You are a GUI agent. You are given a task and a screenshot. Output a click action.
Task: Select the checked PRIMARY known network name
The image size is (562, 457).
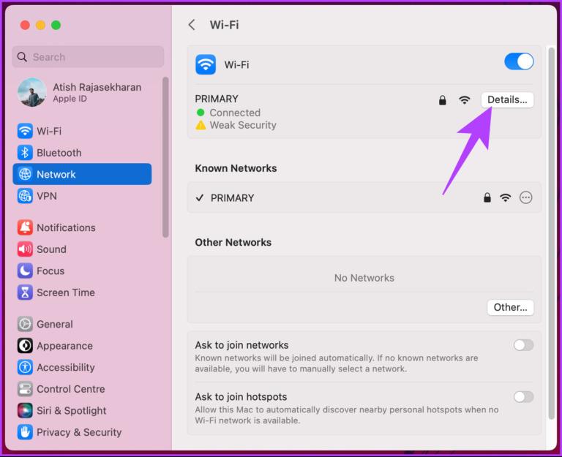[232, 197]
